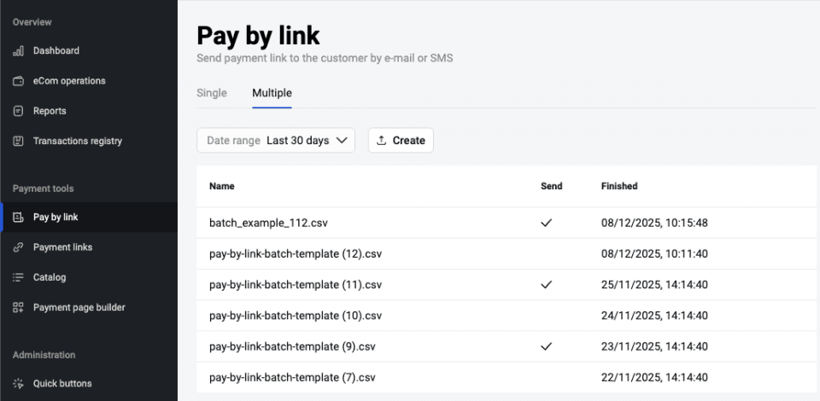Click Send checkmark for batch-template (9).csv
The image size is (820, 401).
point(547,346)
